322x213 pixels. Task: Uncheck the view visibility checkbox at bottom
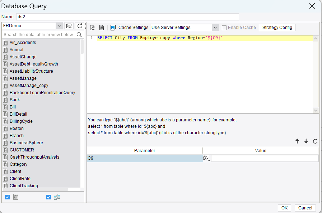tap(48, 197)
